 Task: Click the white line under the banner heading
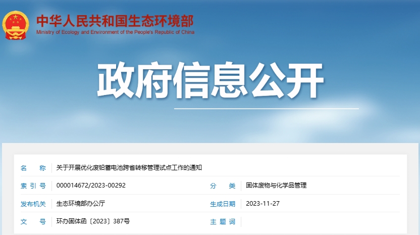[266, 108]
